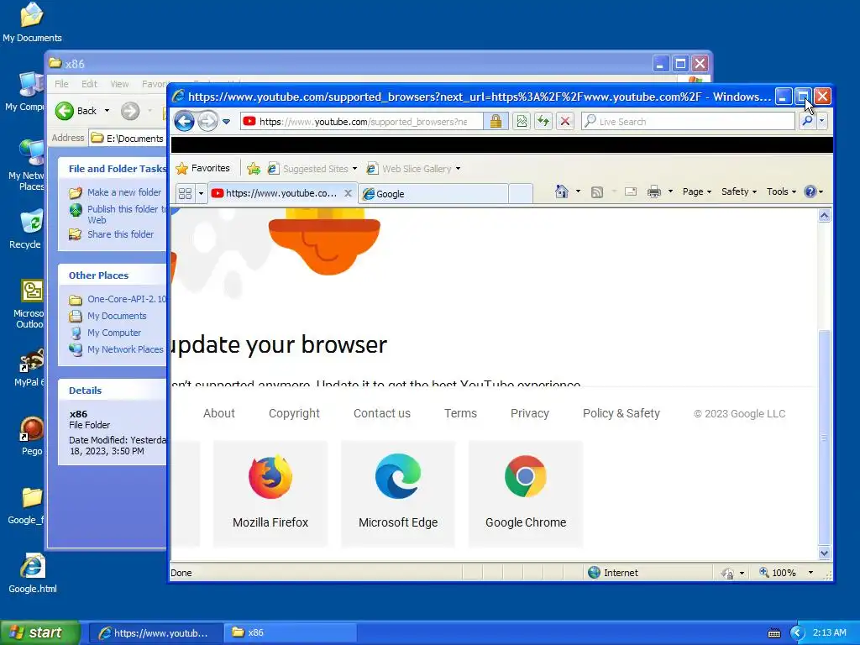Click the Refresh page icon
The image size is (860, 645).
pos(543,121)
